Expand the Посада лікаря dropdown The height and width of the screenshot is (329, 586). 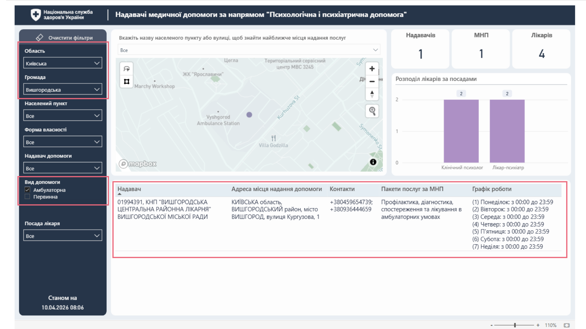63,236
